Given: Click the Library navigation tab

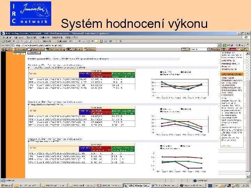Looking at the screenshot, I should click(x=75, y=49).
